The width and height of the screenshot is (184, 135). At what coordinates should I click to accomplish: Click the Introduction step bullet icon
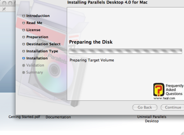click(24, 16)
